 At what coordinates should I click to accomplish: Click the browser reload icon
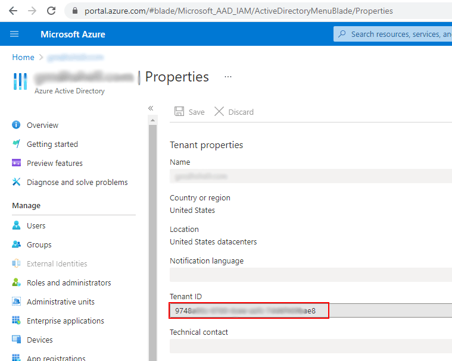click(51, 11)
